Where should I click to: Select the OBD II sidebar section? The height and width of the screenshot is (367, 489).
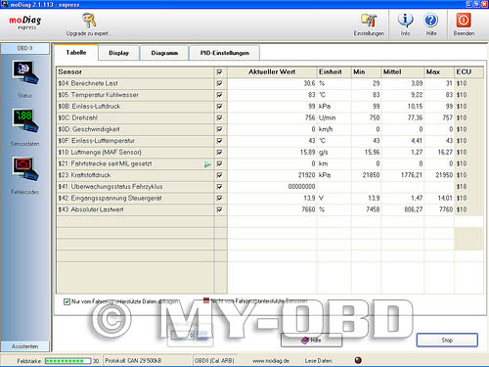click(x=24, y=48)
